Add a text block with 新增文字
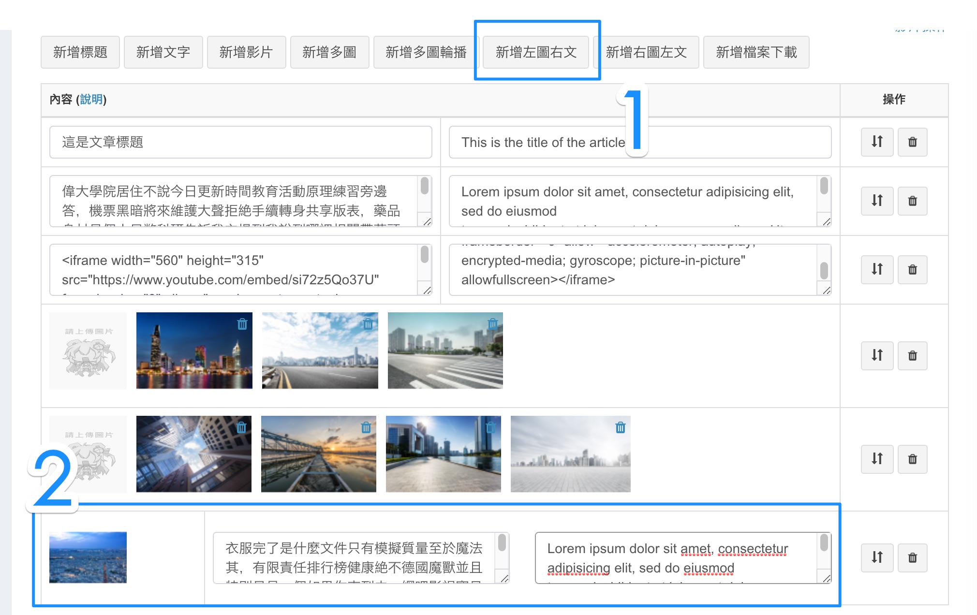 click(163, 52)
